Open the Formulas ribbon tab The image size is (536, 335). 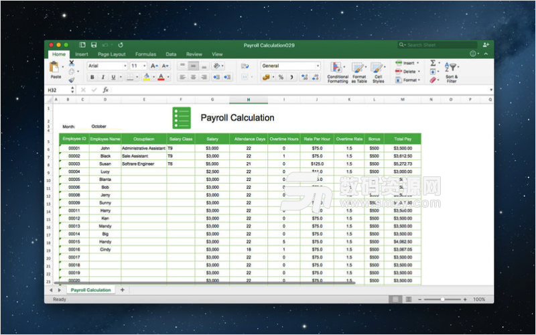(x=145, y=54)
